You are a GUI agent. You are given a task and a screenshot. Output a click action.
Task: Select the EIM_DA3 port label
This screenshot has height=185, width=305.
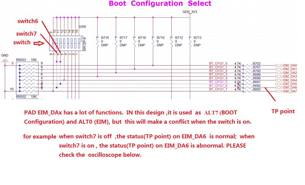290,76
